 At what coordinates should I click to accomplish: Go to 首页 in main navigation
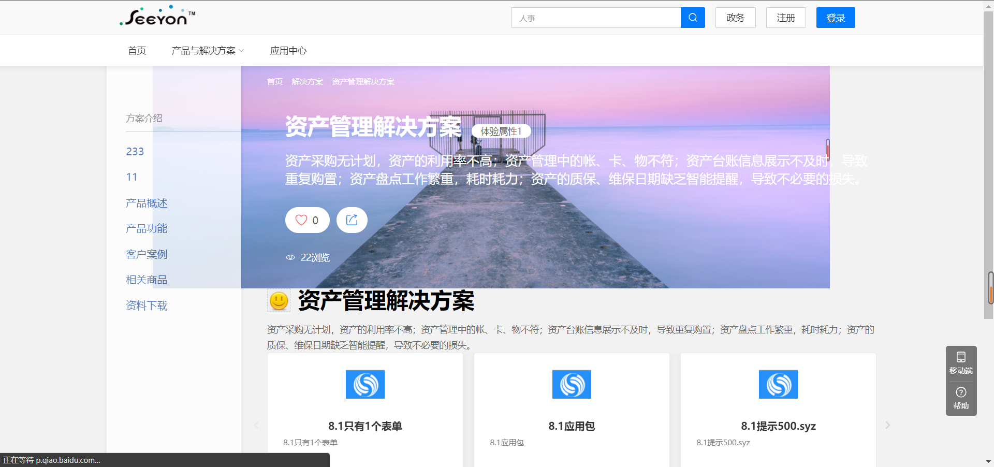point(137,51)
